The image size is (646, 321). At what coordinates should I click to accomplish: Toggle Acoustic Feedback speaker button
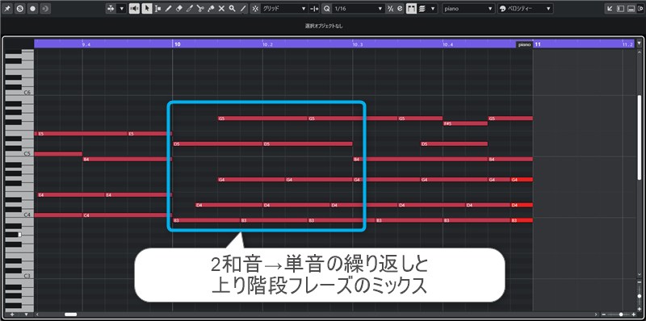tap(134, 9)
